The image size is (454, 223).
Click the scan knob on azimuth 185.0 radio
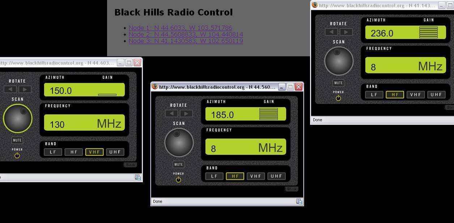(179, 142)
